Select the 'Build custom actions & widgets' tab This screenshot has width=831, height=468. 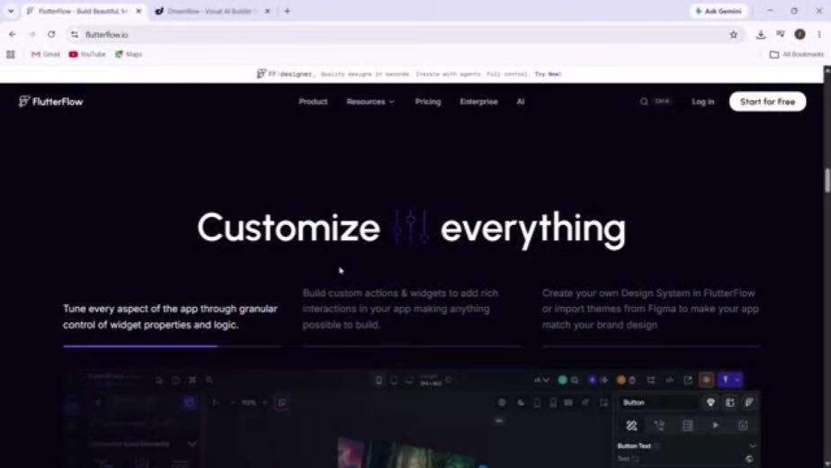(411, 317)
